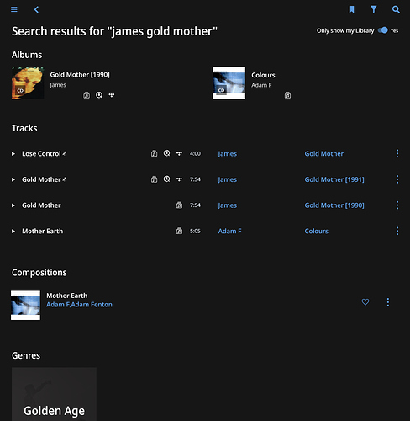Go back with the left arrow
410x421 pixels.
36,9
